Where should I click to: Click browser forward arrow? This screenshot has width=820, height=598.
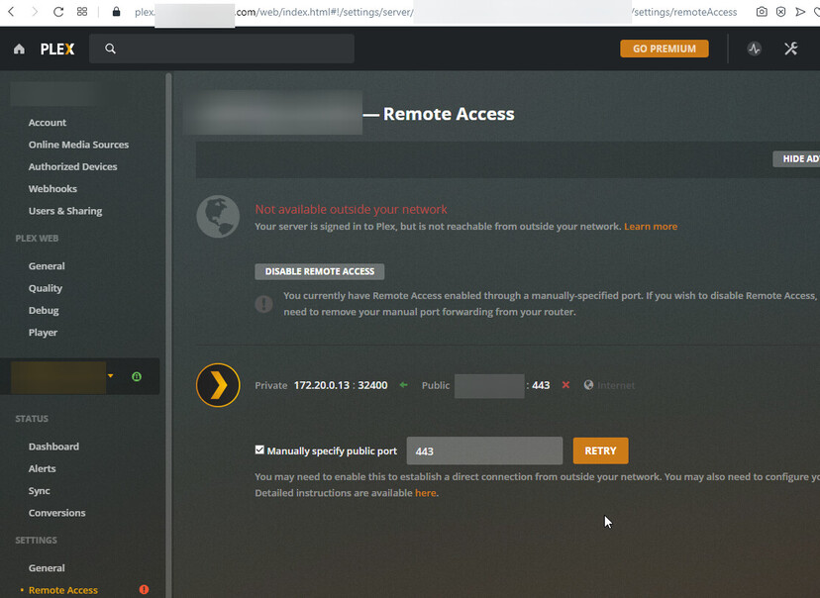point(35,12)
